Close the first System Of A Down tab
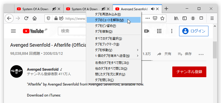 click(59, 9)
